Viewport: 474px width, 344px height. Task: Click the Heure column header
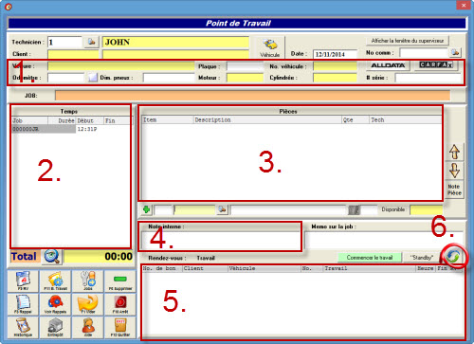426,268
